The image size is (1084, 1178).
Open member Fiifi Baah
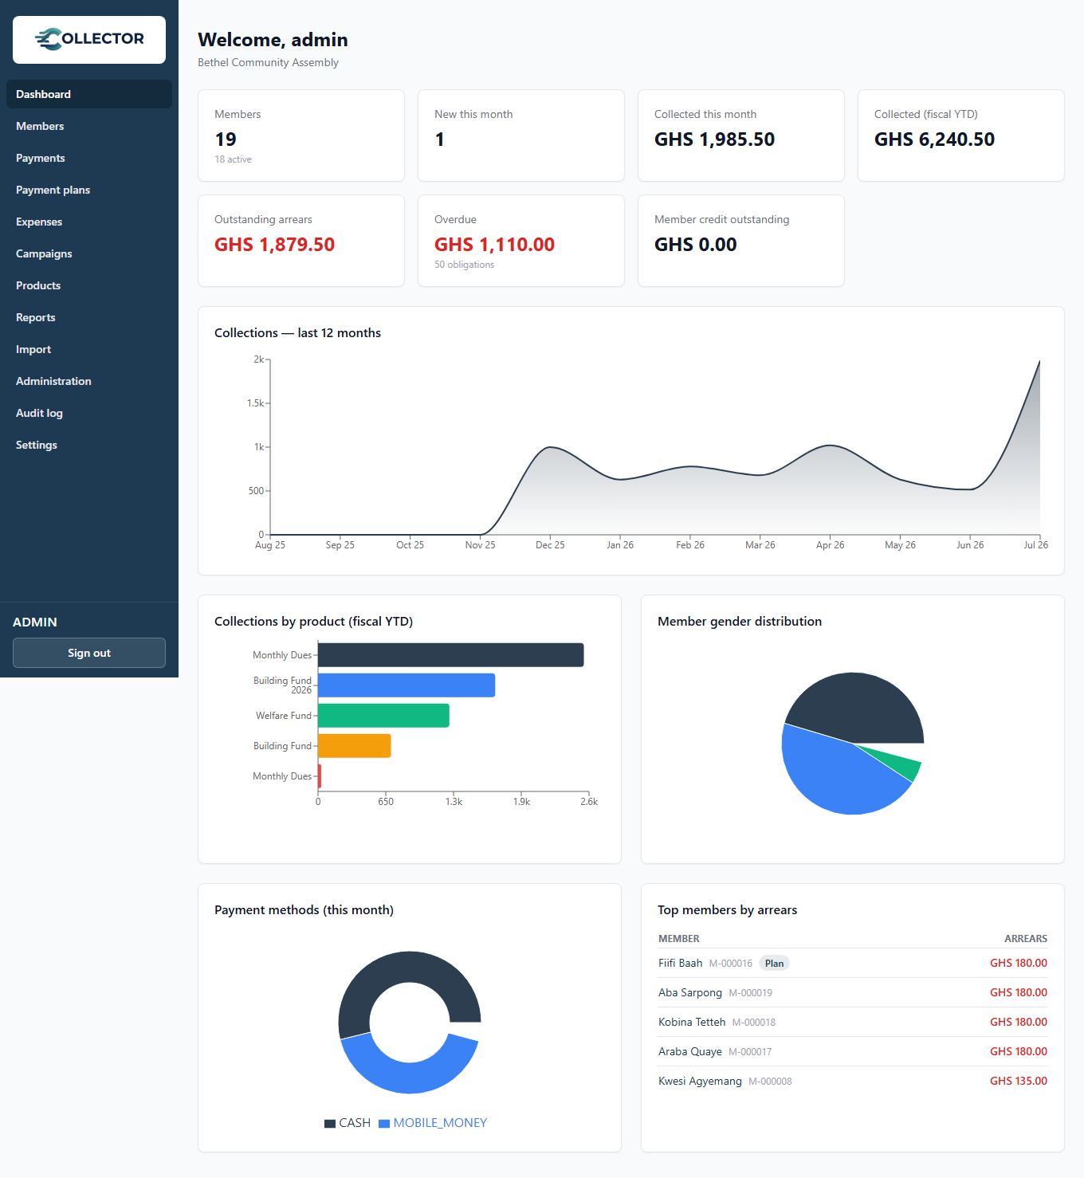[680, 964]
